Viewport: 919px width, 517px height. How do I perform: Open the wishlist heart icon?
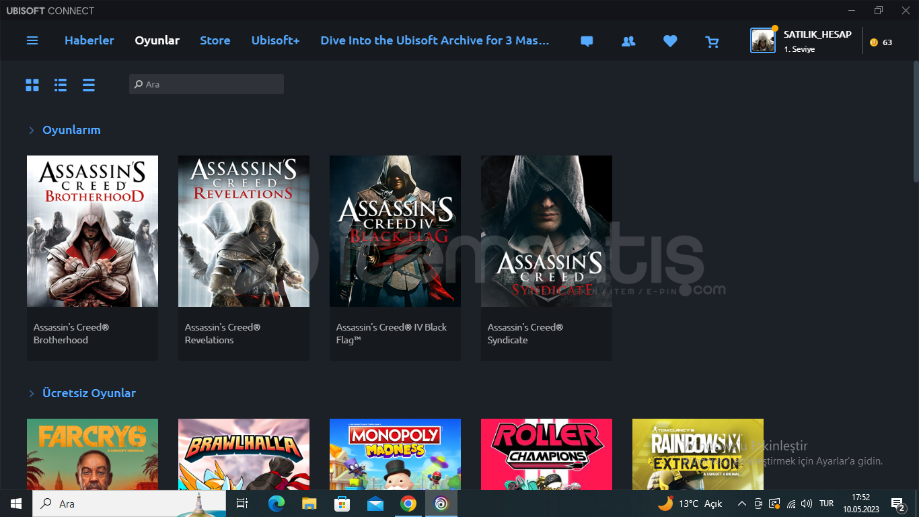point(670,41)
